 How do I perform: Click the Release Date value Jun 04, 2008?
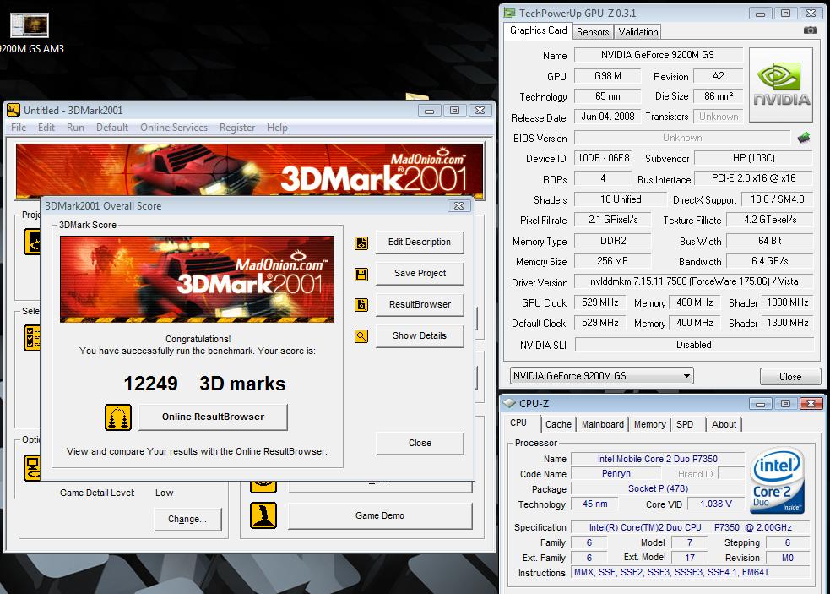pyautogui.click(x=607, y=117)
